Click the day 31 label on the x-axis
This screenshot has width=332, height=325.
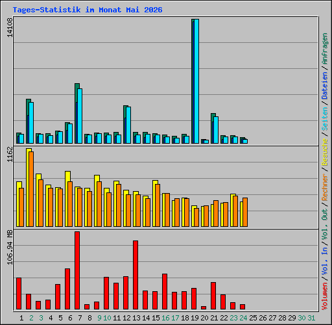click(x=311, y=318)
